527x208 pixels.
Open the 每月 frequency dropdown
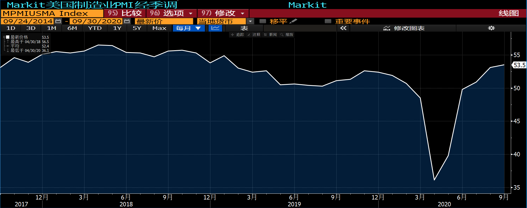[189, 28]
